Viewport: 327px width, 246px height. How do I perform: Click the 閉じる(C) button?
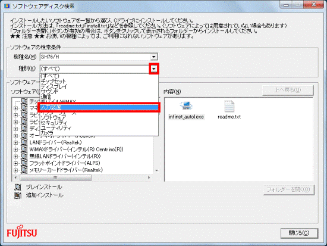point(299,233)
